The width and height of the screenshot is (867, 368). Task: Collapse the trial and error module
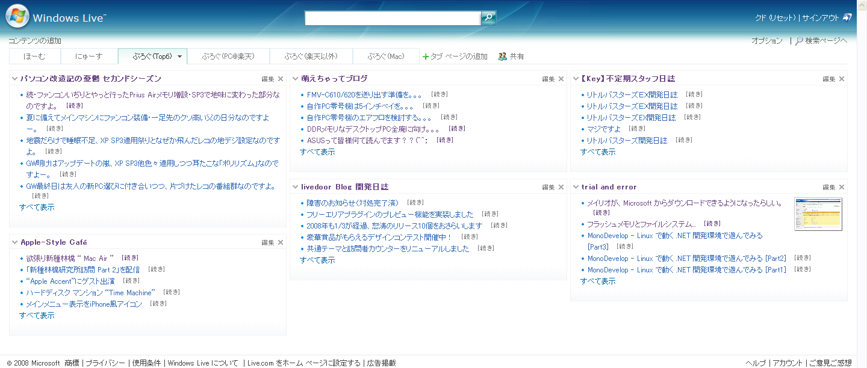click(x=576, y=187)
